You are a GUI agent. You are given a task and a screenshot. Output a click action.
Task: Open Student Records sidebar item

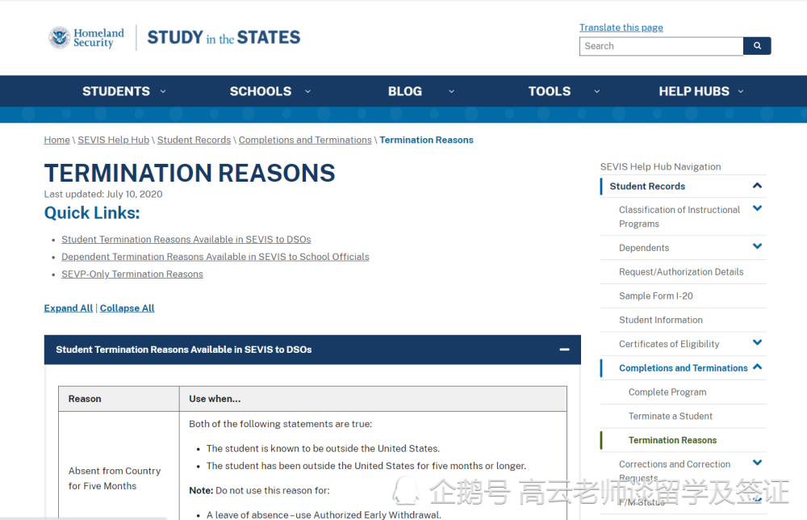(647, 187)
